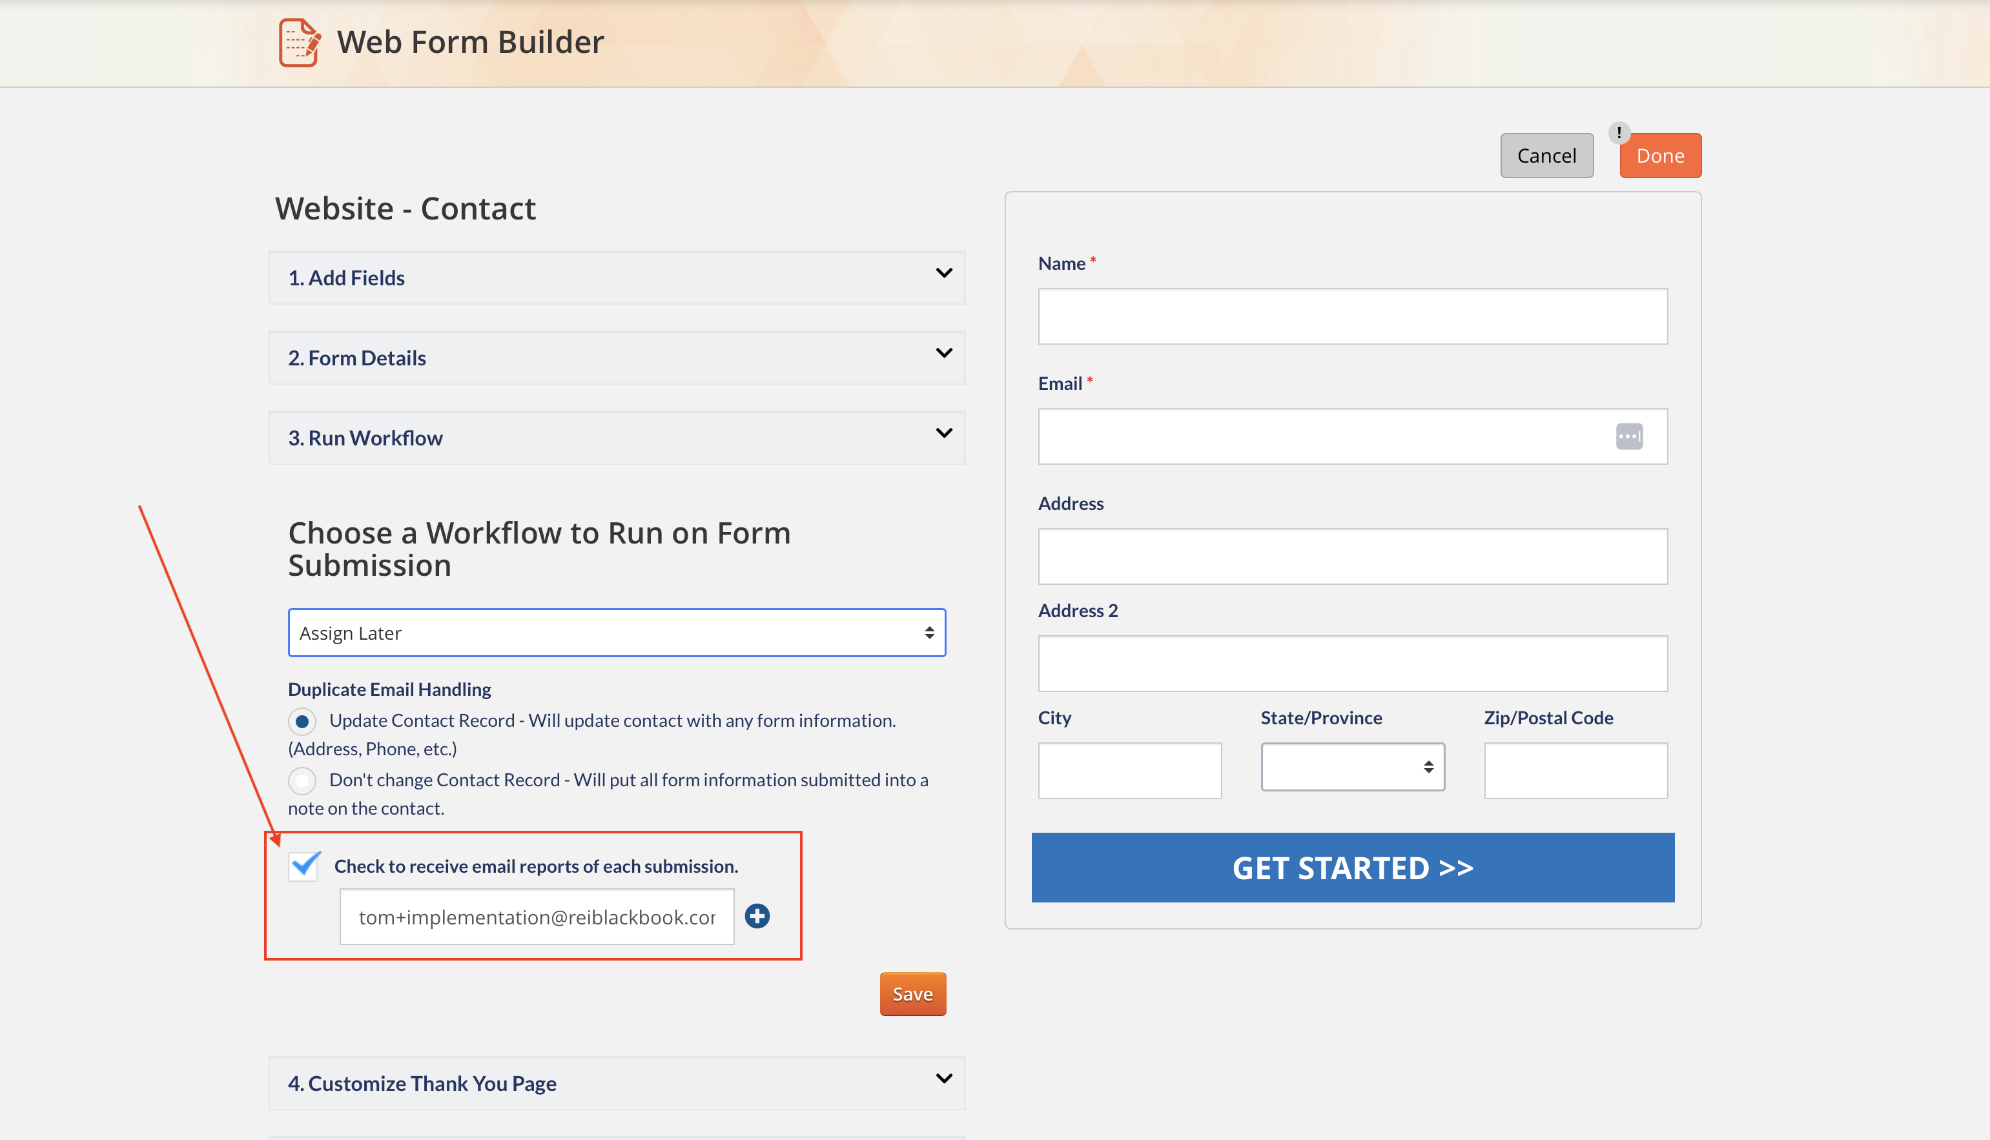This screenshot has height=1140, width=1990.
Task: Select the "Update Contact Record" option
Action: (x=302, y=721)
